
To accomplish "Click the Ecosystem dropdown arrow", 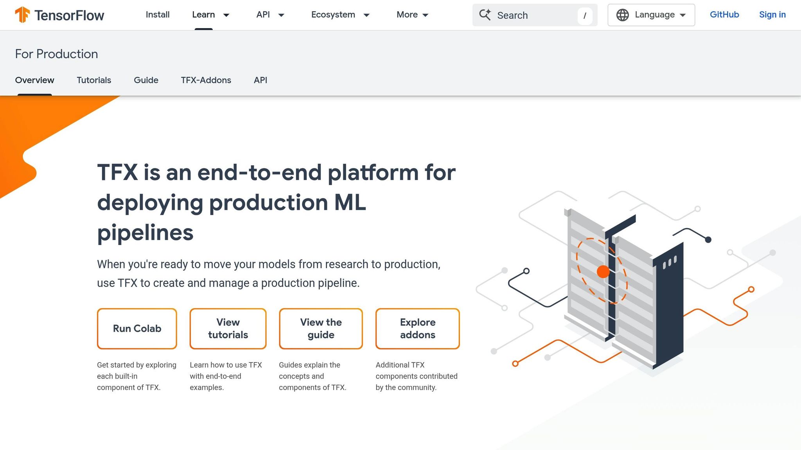I will (x=366, y=15).
